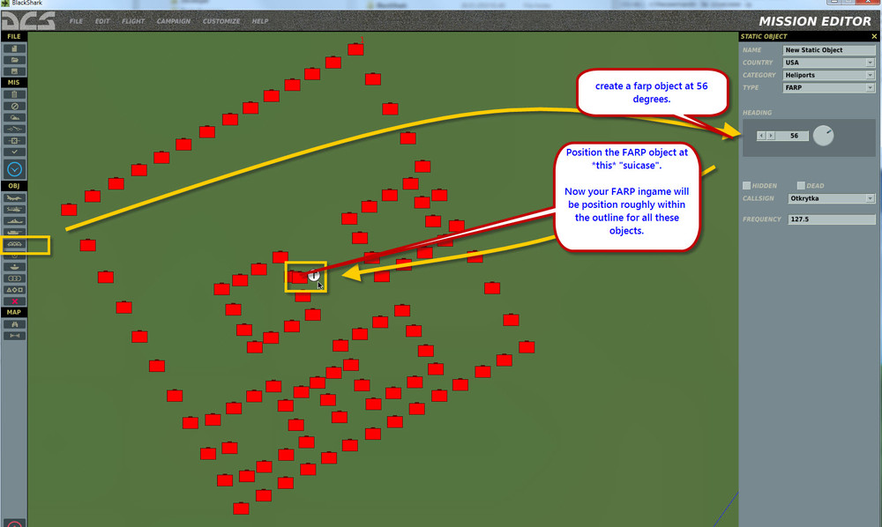Close the STATIC OBJECT panel

[873, 36]
